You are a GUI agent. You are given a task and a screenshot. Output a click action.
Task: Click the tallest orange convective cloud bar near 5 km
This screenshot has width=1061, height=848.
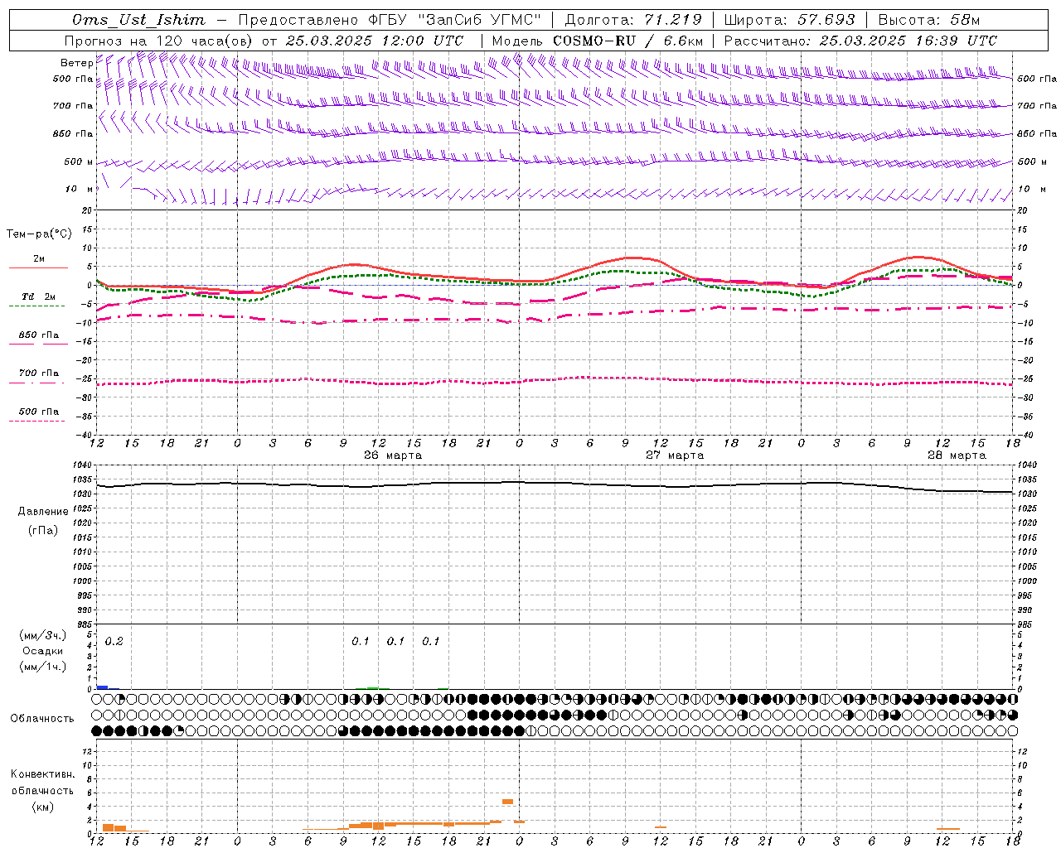tap(508, 802)
